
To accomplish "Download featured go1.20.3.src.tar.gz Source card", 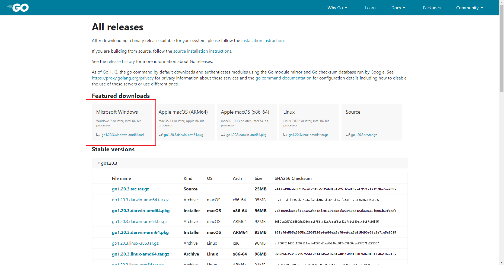I will click(x=364, y=135).
